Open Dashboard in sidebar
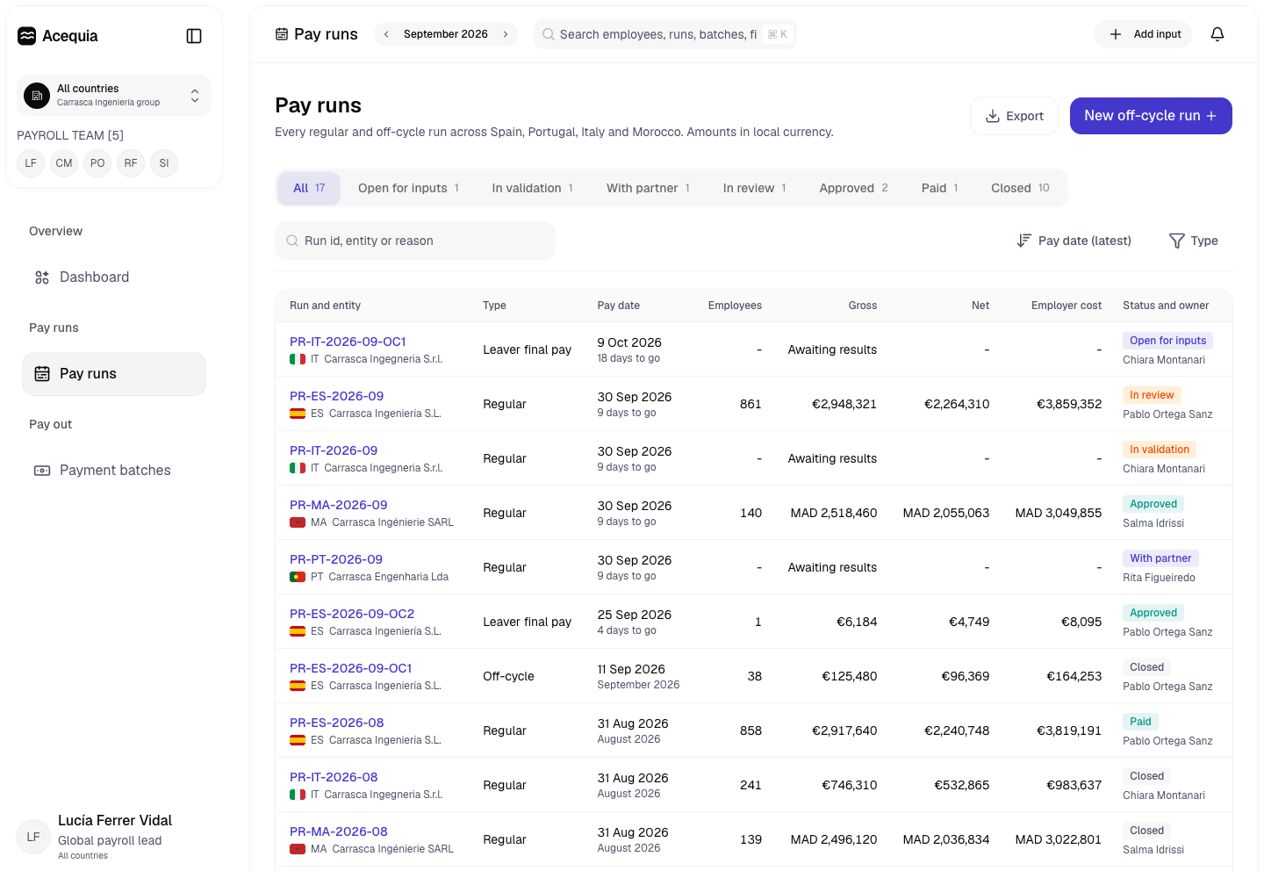1264x878 pixels. (x=114, y=277)
